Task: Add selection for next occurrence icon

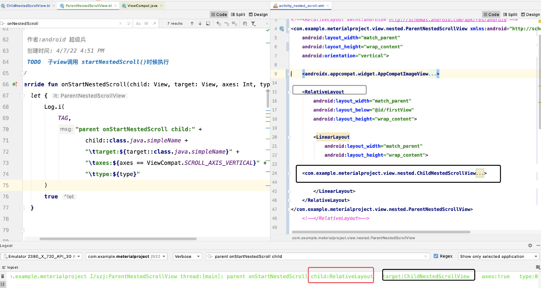Action: 219,23
